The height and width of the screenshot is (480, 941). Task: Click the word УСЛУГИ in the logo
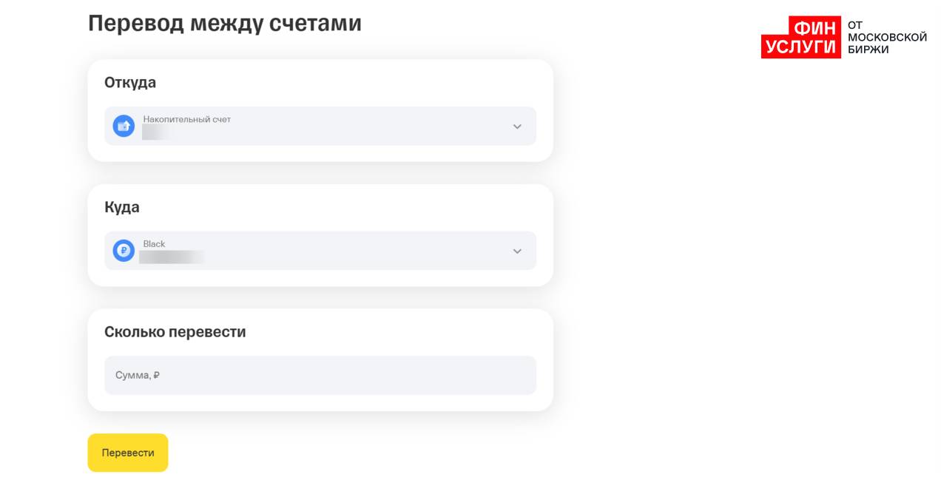(800, 47)
